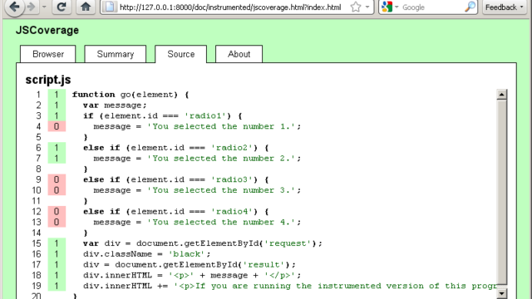Click the code line checking 'radio3'
Screen dimensions: 532x299
tap(175, 179)
